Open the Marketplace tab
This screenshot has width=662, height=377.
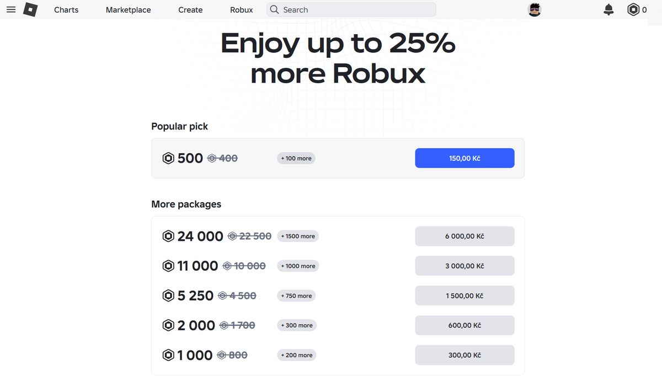128,10
